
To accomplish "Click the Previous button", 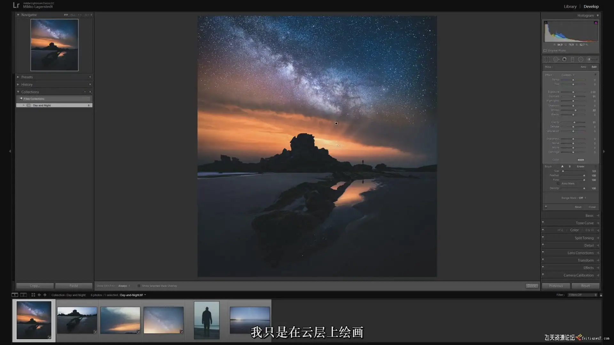I will [x=556, y=286].
